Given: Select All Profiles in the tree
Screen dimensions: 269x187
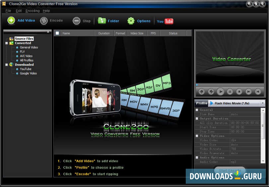Looking at the screenshot, I should [27, 60].
